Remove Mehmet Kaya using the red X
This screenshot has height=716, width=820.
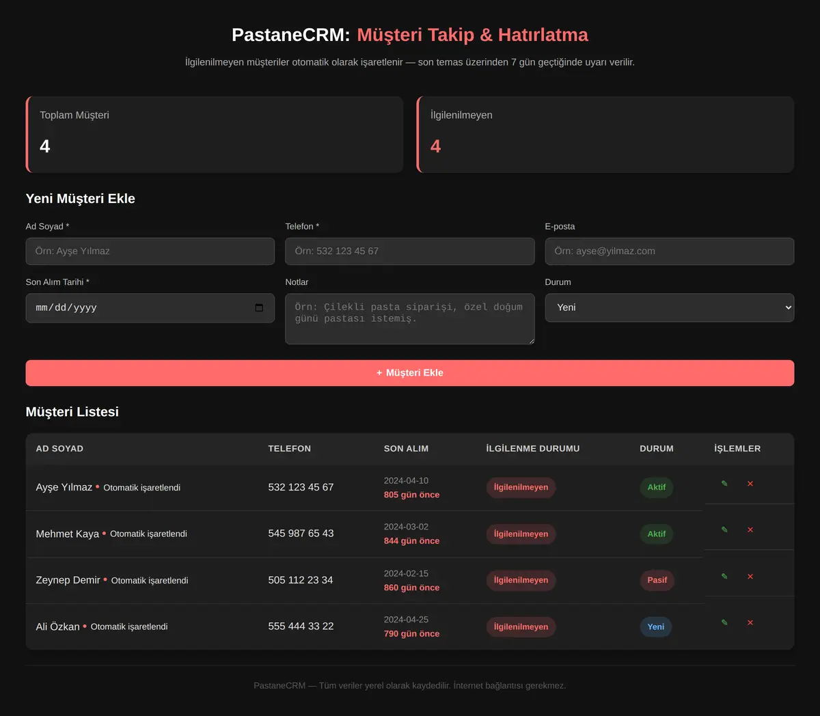click(750, 529)
